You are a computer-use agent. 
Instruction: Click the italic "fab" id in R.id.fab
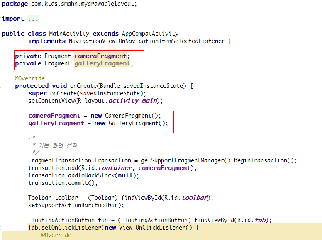[x=260, y=220]
